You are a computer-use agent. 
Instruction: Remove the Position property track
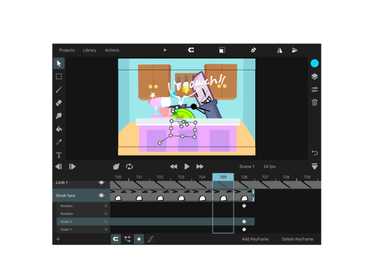106,206
